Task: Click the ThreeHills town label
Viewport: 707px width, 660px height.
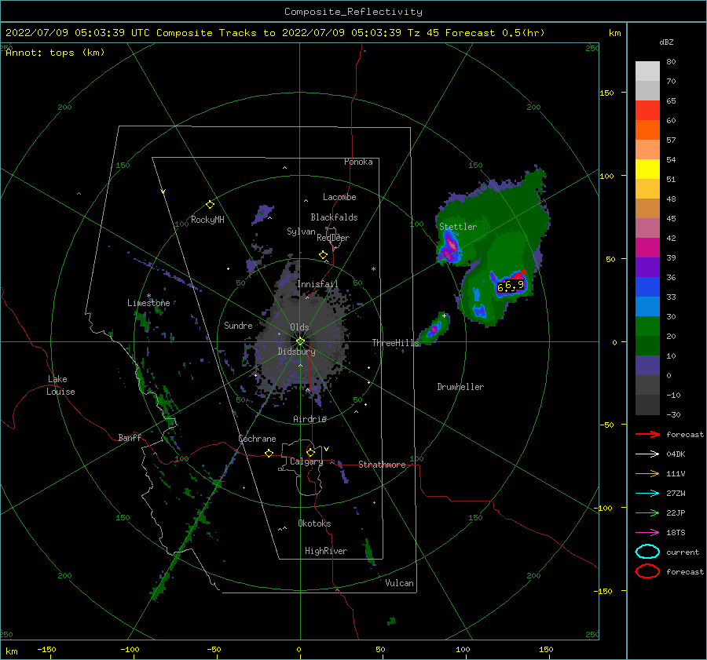Action: point(395,343)
